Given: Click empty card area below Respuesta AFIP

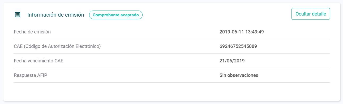Looking at the screenshot, I should pos(172,91).
